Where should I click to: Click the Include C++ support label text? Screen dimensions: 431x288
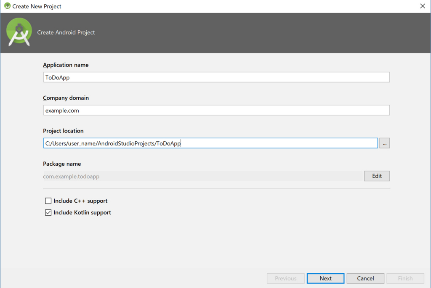click(x=80, y=201)
